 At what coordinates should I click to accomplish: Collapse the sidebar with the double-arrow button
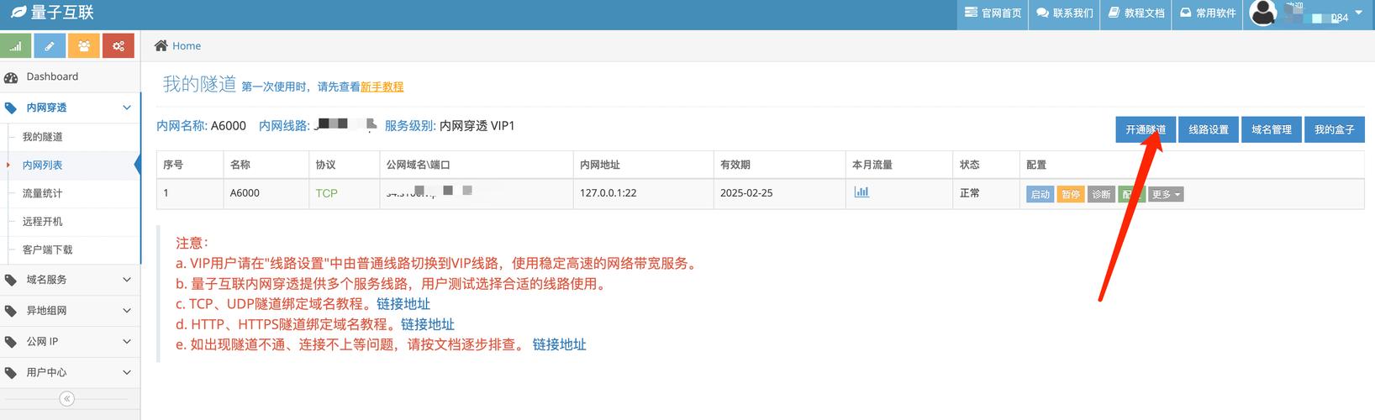click(67, 399)
